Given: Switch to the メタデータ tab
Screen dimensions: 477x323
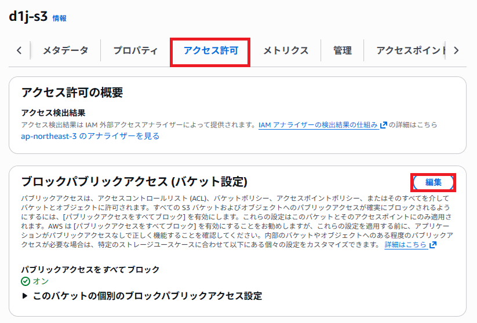Looking at the screenshot, I should click(x=65, y=50).
